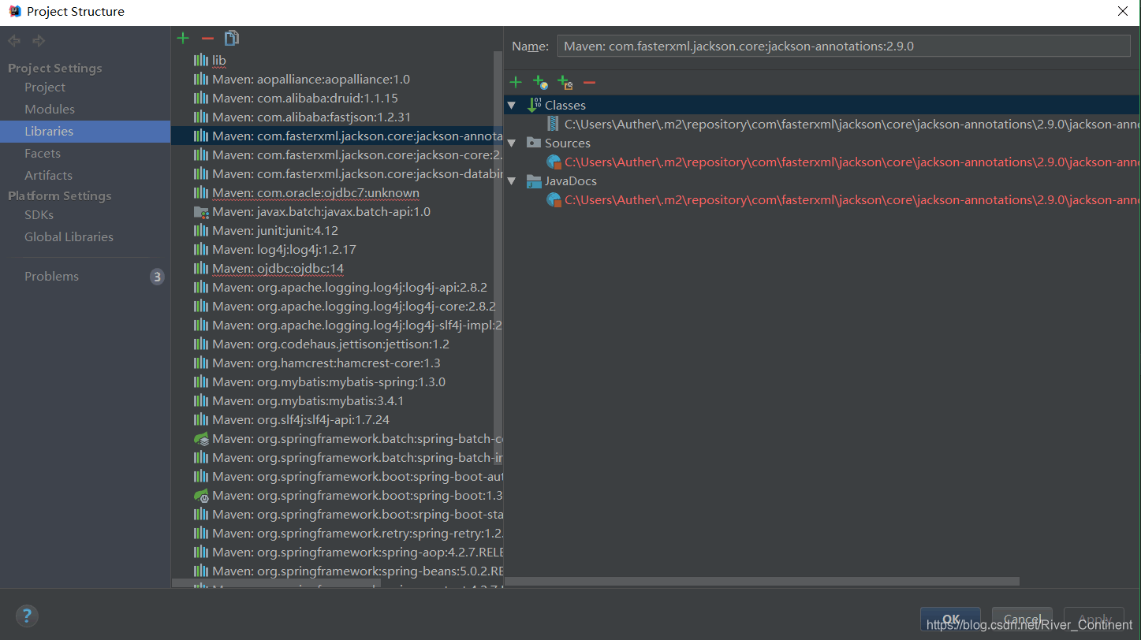The image size is (1141, 640).
Task: Click the icon beside the JavaDocs path
Action: pyautogui.click(x=554, y=199)
